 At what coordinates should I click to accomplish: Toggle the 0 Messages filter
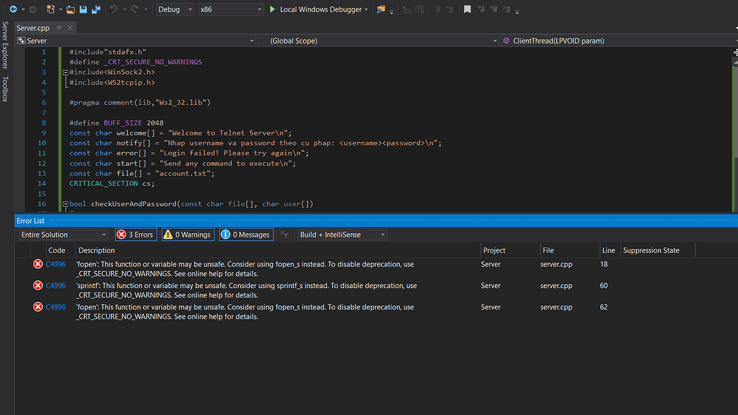coord(244,234)
